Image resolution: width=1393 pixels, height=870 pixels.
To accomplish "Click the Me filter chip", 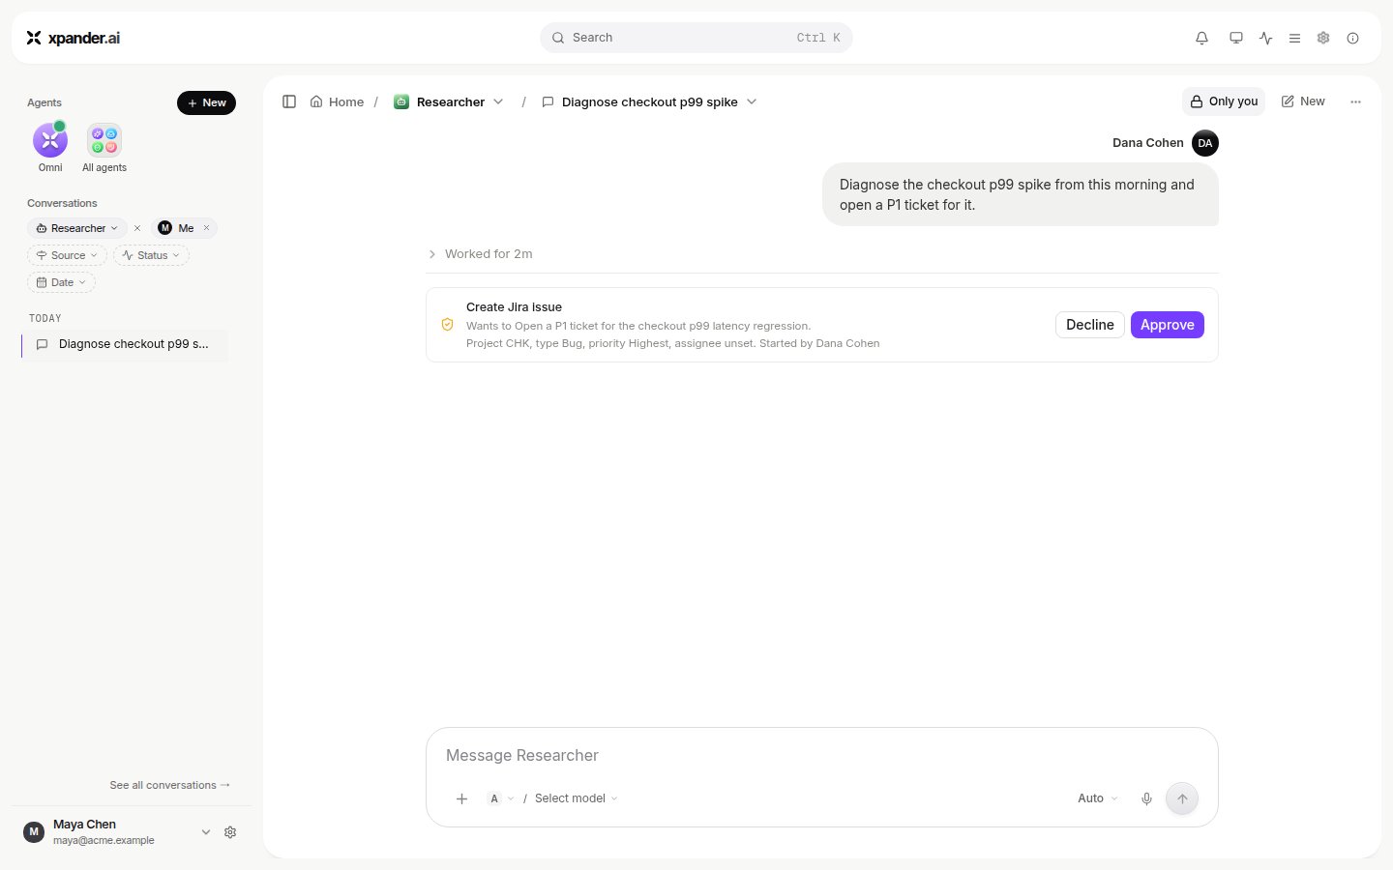I will point(184,228).
